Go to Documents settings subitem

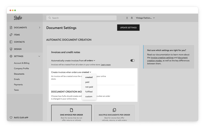[x=19, y=74]
